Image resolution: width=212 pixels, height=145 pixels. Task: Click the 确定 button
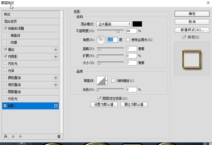[x=192, y=14]
